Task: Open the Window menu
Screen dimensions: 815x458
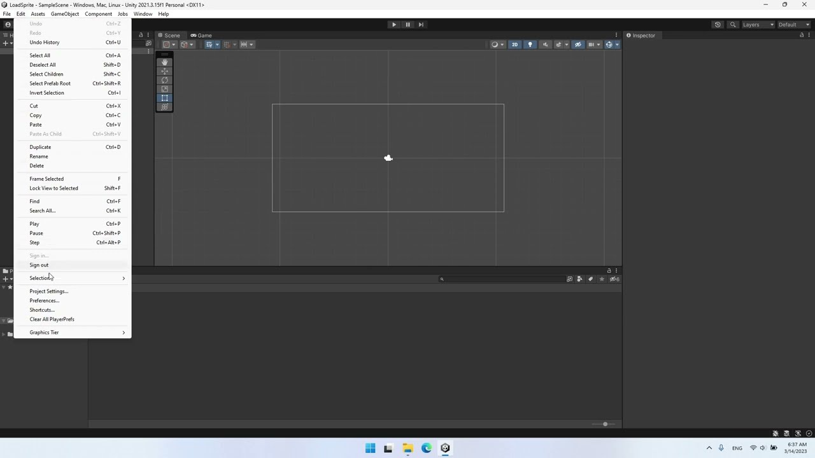Action: [143, 14]
